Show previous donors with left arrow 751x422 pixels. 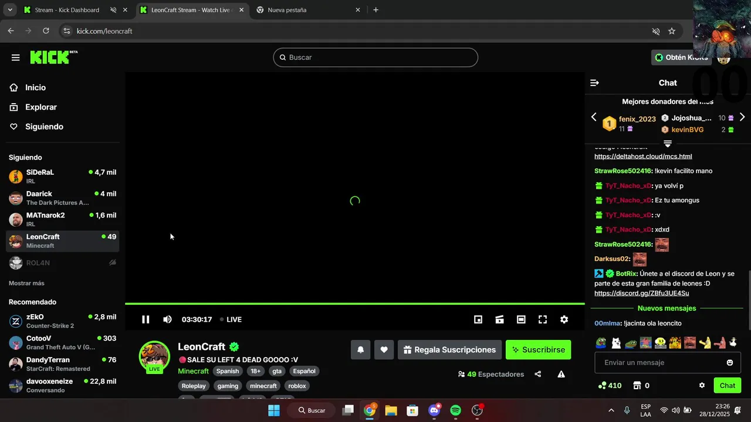(594, 117)
